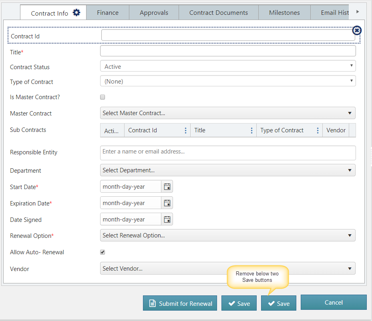Open the Start Date calendar picker
This screenshot has height=321, width=372.
[167, 187]
